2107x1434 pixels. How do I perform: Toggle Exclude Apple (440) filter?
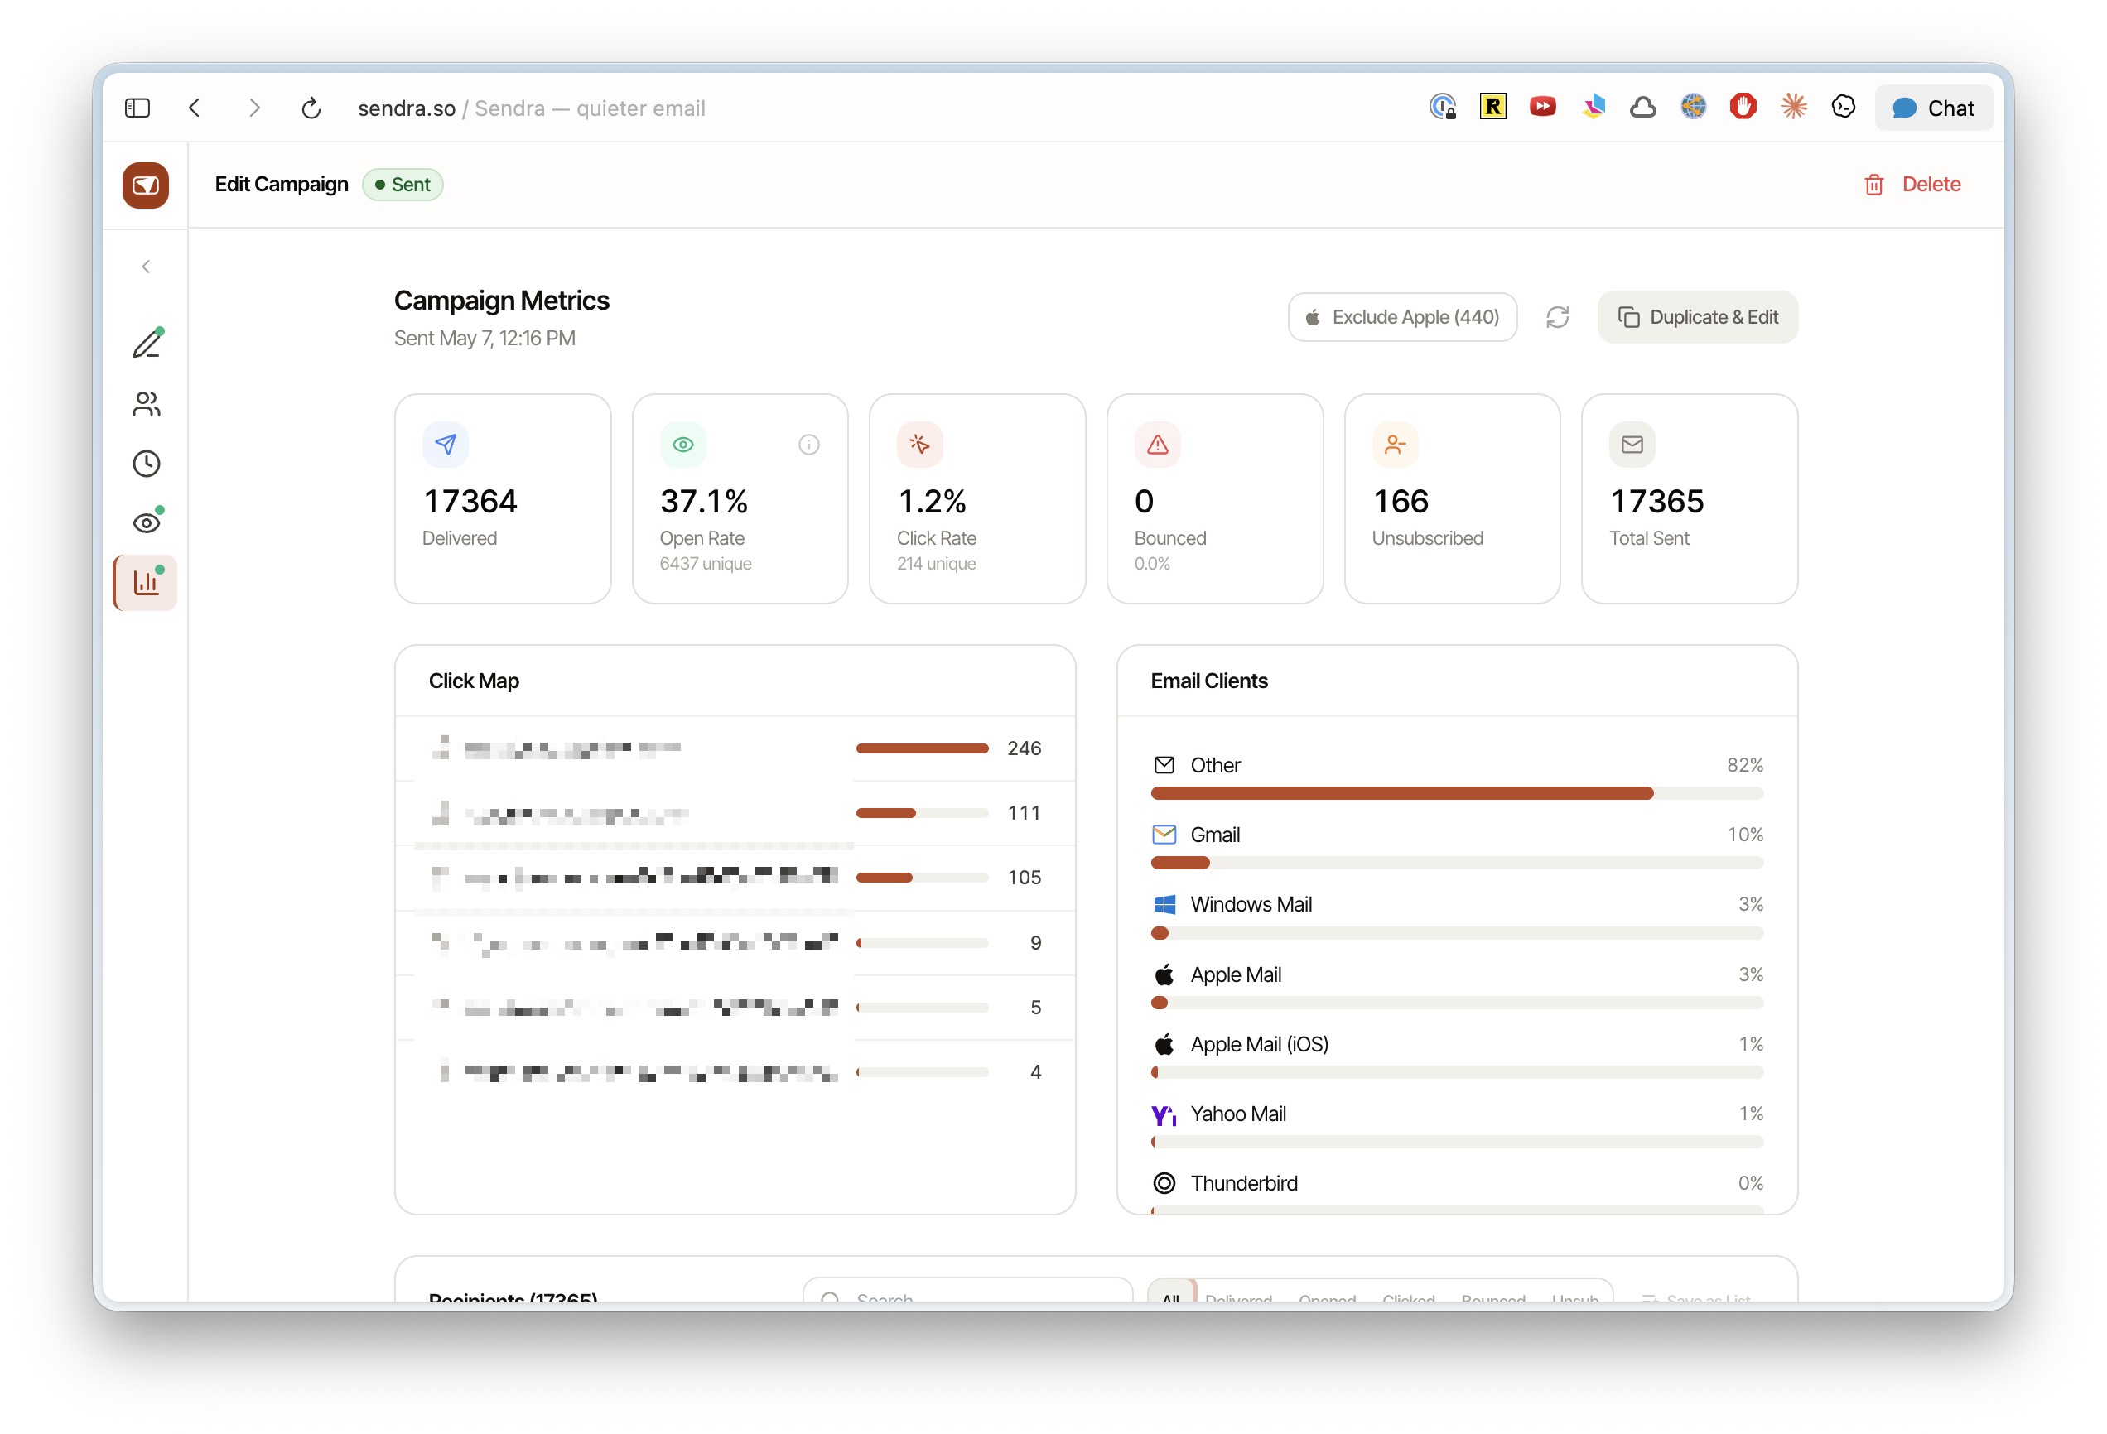1401,317
